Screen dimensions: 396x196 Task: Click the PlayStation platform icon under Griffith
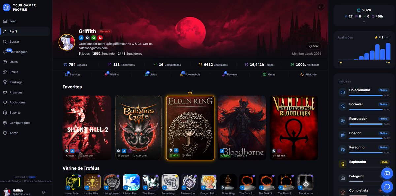click(81, 38)
